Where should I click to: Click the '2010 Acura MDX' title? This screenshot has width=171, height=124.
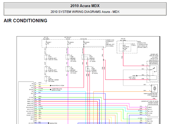tap(85, 6)
